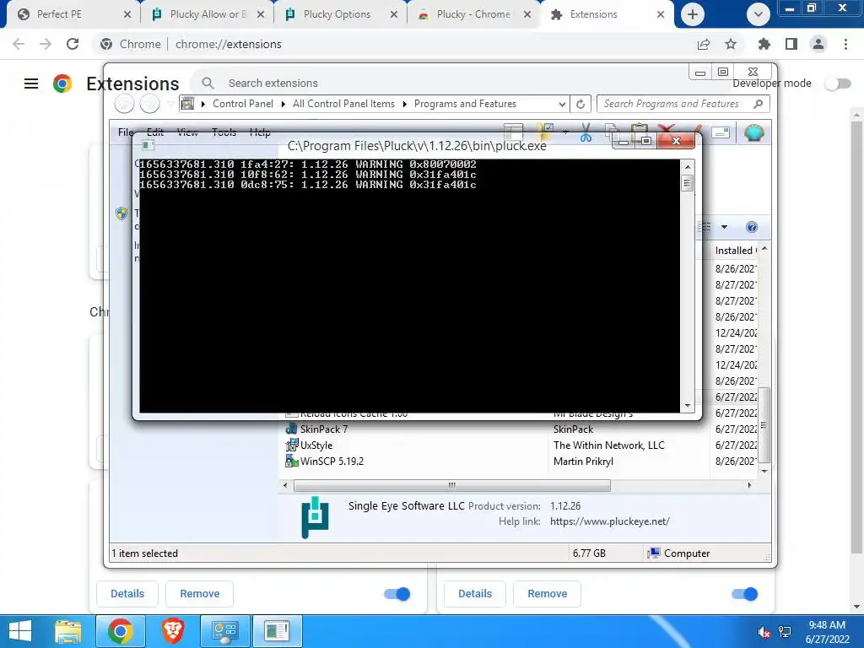
Task: Expand the Control Panel breadcrumb arrow
Action: click(x=282, y=104)
